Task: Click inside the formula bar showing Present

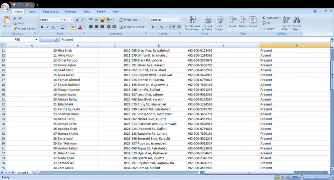Action: (x=195, y=40)
